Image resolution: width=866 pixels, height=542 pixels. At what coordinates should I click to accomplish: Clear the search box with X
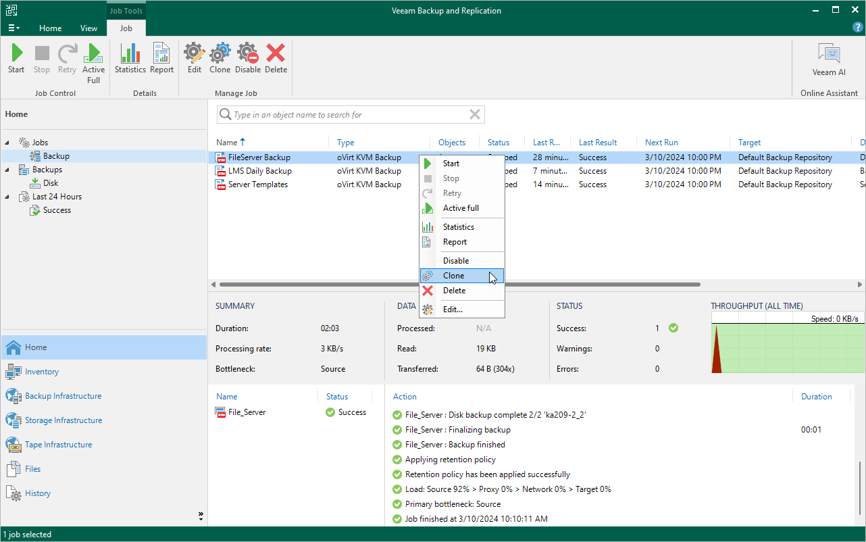[475, 114]
